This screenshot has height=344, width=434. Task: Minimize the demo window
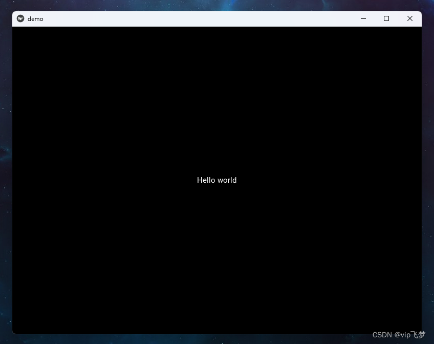click(363, 18)
